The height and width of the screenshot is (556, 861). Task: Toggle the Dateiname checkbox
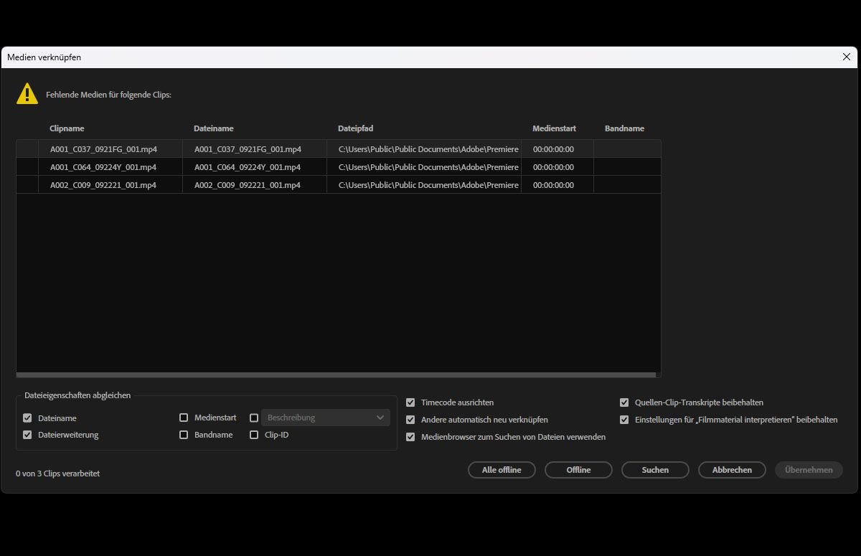click(x=27, y=418)
